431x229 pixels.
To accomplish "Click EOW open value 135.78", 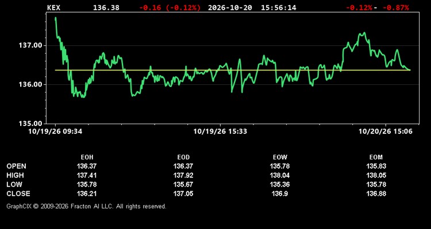I will point(280,166).
